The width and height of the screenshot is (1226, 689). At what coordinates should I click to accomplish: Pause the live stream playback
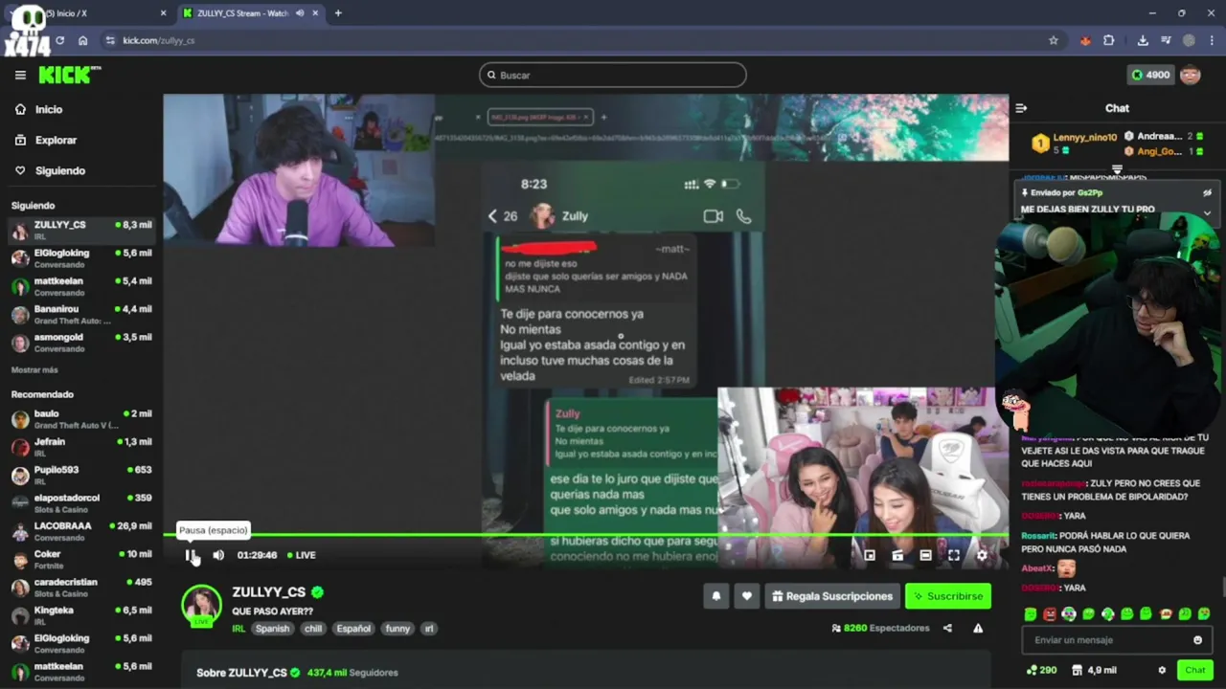(x=191, y=555)
